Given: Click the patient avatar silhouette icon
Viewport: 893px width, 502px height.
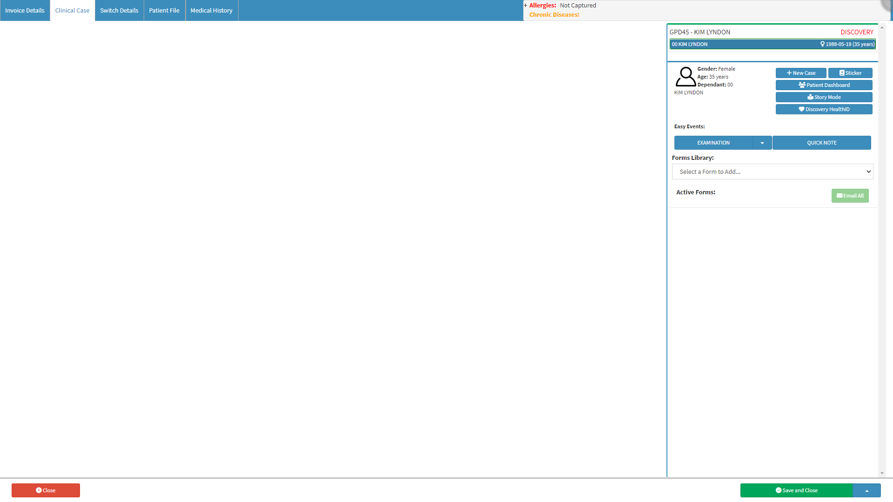Looking at the screenshot, I should [x=686, y=77].
